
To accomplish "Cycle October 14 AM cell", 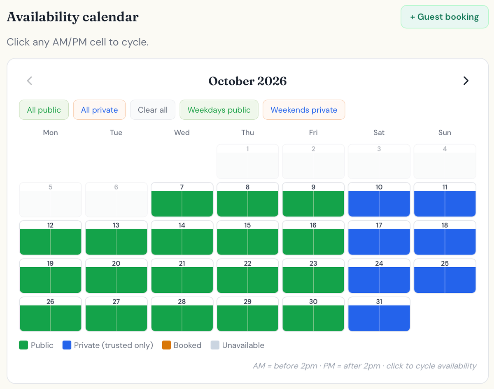I will [167, 242].
